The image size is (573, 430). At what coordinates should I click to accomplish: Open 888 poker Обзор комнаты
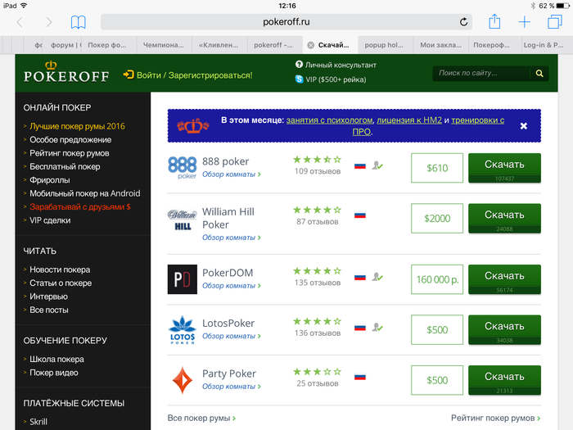(232, 174)
